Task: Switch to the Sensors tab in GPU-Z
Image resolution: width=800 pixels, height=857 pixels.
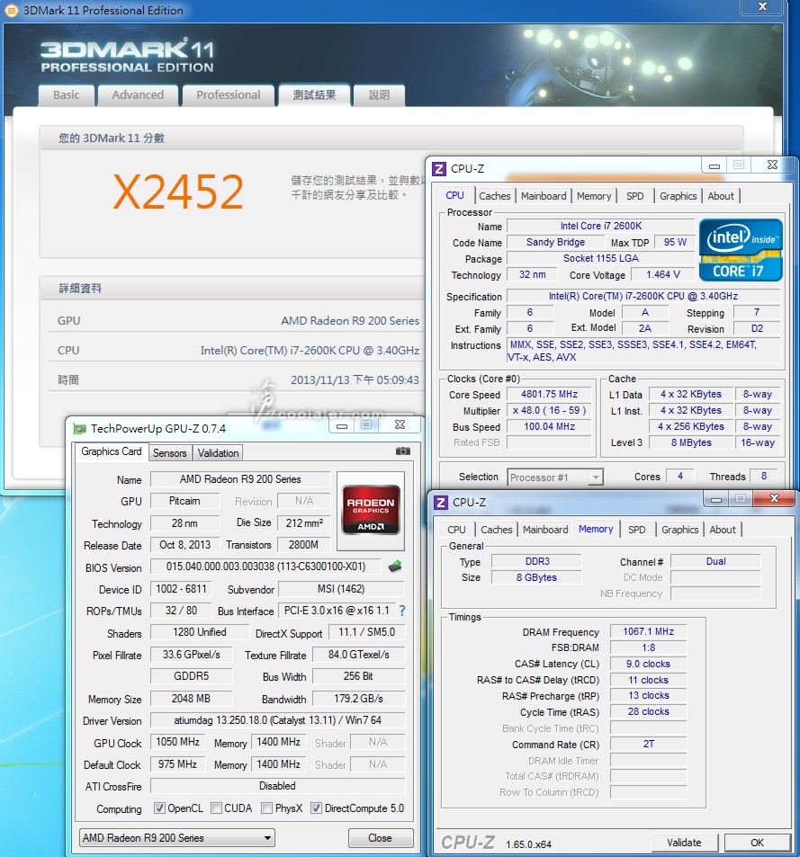Action: (169, 453)
